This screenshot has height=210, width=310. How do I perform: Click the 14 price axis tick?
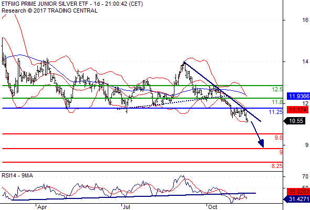(x=305, y=61)
